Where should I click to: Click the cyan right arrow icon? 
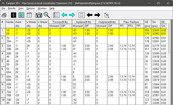[72, 15]
